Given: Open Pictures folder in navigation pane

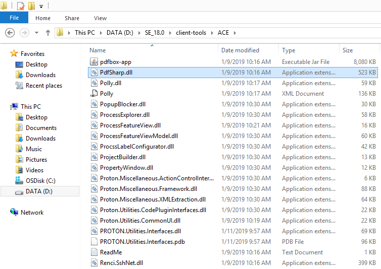Looking at the screenshot, I should pyautogui.click(x=36, y=160).
